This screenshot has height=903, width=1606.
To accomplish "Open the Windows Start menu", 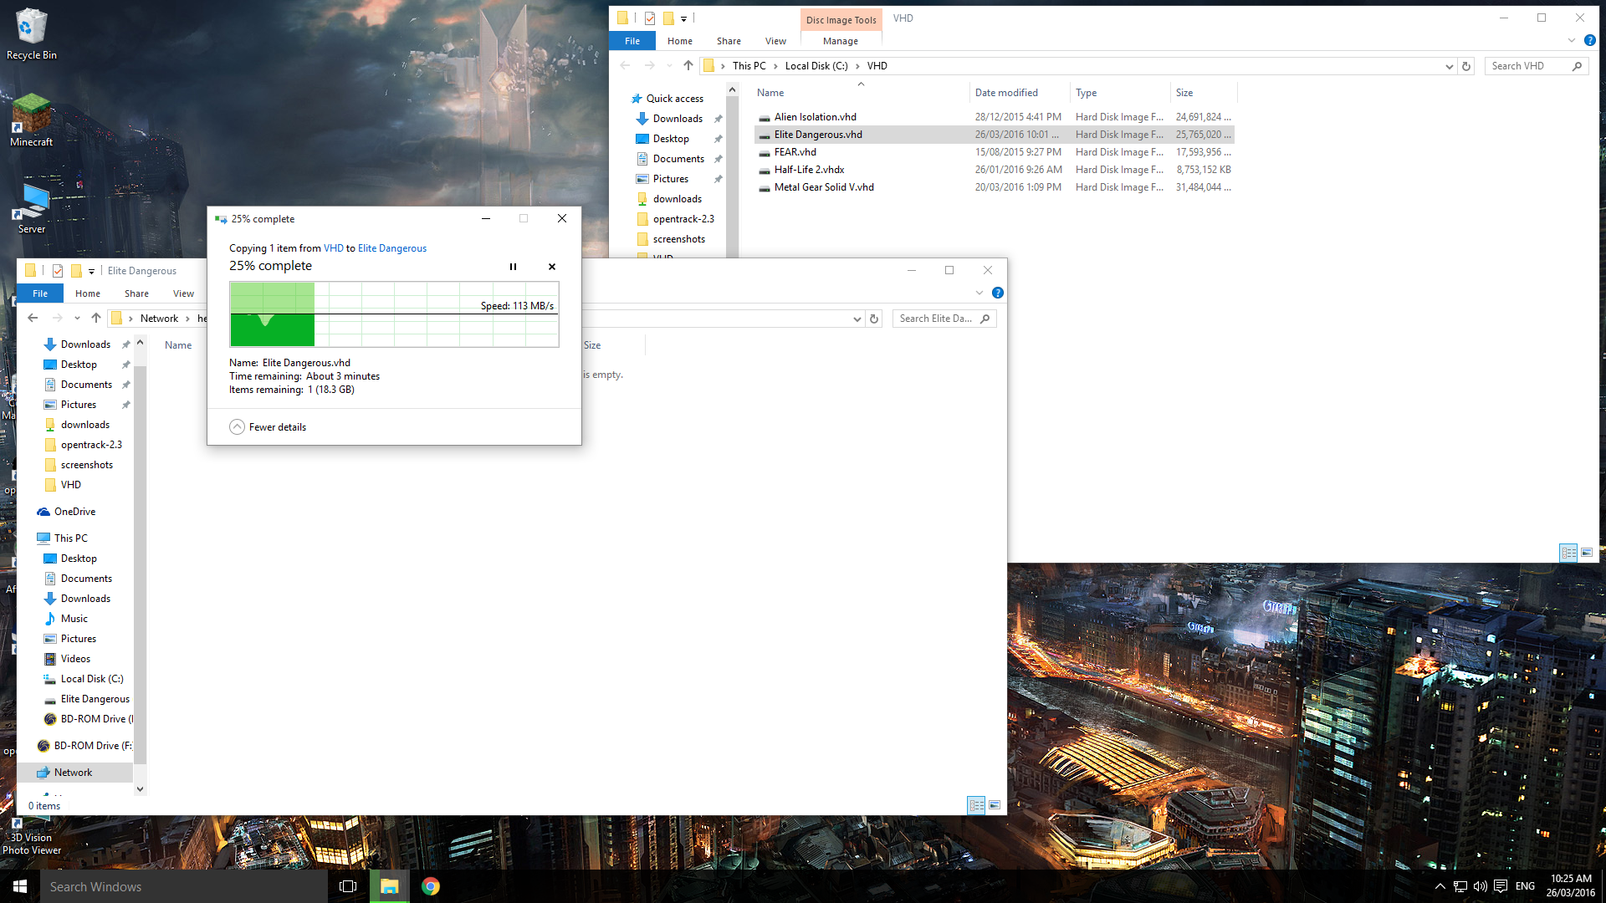I will pos(20,886).
